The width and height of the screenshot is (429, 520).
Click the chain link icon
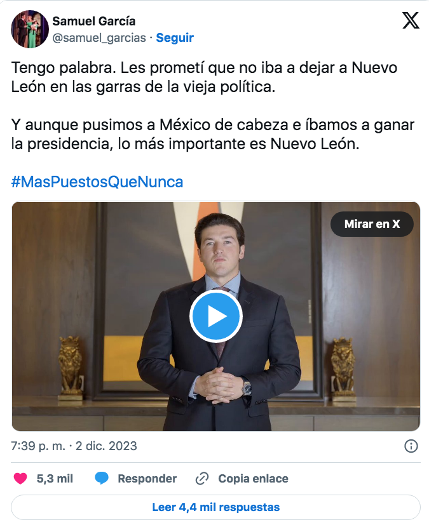pos(202,479)
